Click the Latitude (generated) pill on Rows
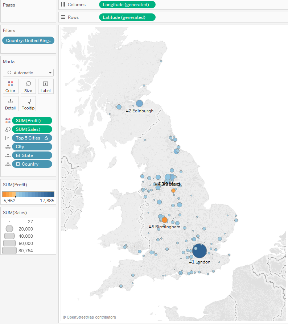 (x=127, y=17)
